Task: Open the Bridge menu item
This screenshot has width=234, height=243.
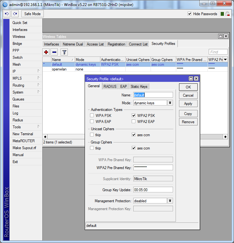Action: coord(26,44)
